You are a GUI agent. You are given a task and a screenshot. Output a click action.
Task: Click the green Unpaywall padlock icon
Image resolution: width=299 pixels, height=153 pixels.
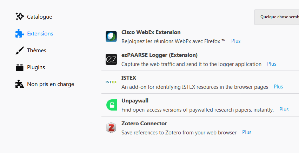click(x=112, y=105)
